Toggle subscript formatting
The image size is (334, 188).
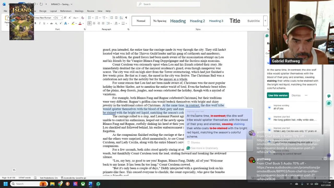click(56, 23)
